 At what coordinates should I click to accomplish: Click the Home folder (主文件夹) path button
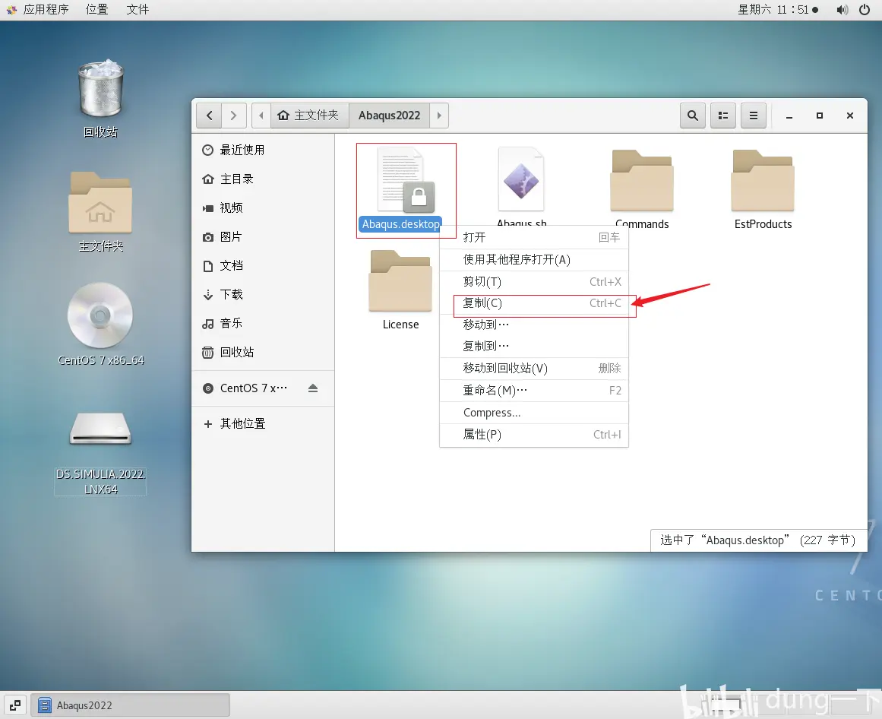308,116
